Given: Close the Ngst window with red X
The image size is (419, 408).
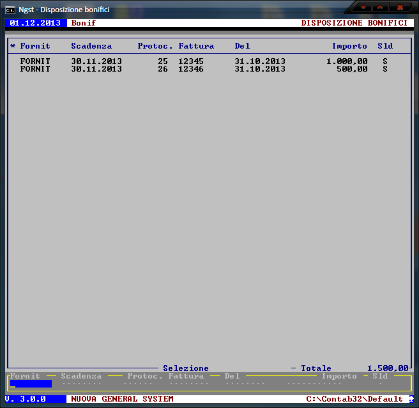Looking at the screenshot, I should tap(400, 7).
